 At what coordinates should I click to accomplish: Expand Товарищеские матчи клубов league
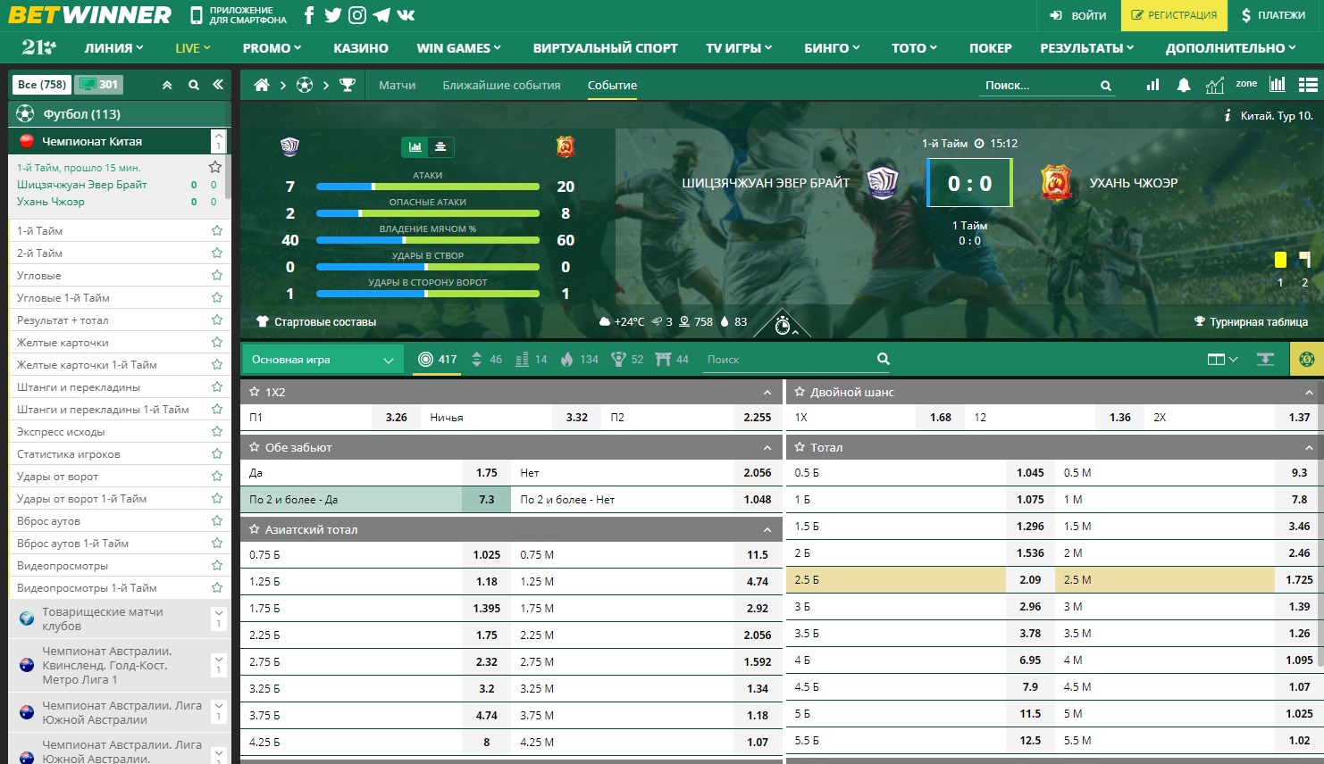point(218,619)
